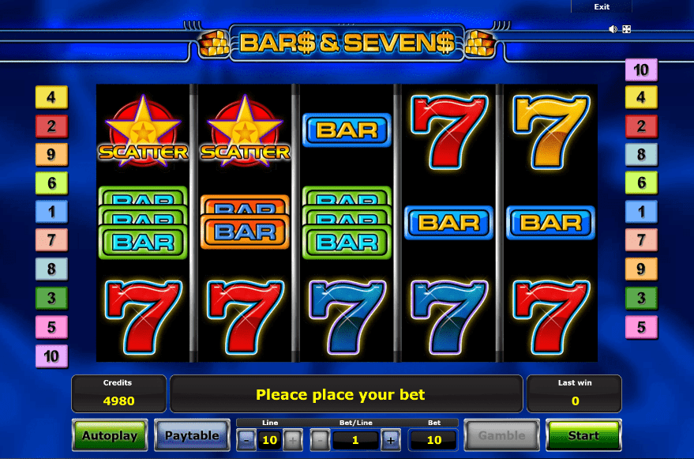Viewport: 694px width, 459px height.
Task: Decrease Bet/Line with minus button
Action: click(x=320, y=440)
